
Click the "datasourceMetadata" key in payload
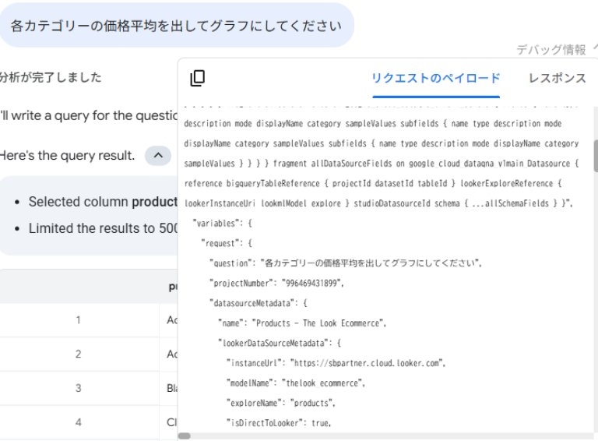[x=259, y=302]
